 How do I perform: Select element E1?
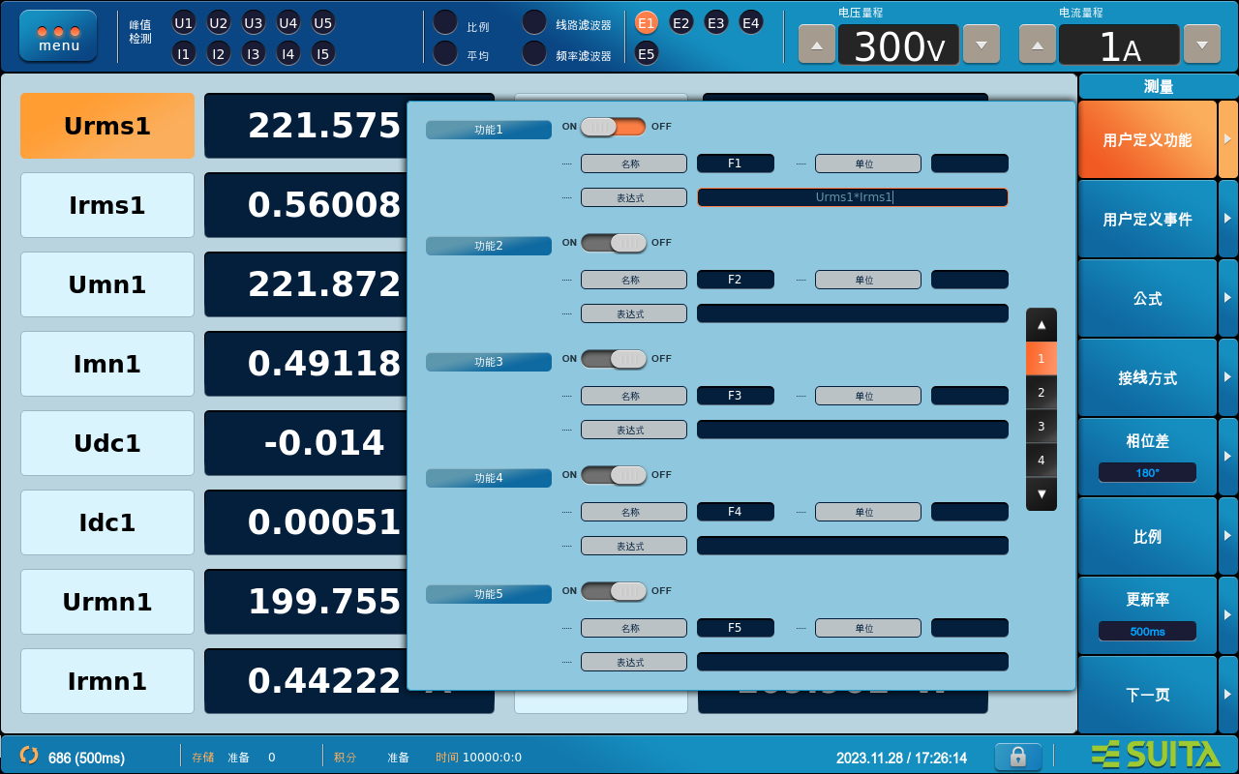(647, 22)
